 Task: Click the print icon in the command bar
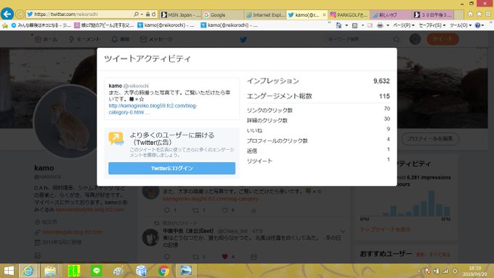click(380, 25)
